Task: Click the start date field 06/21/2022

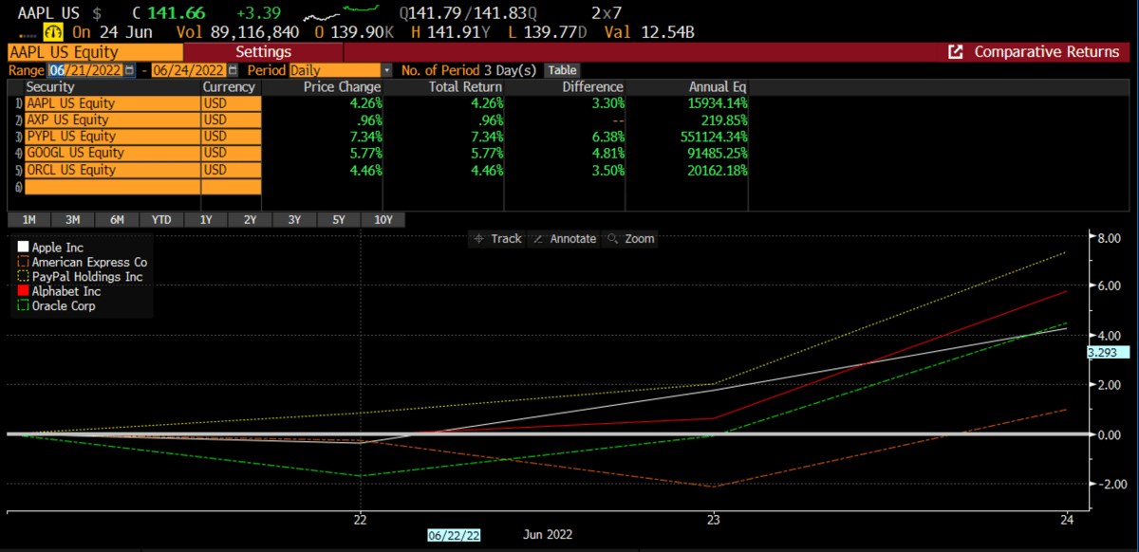Action: click(86, 70)
